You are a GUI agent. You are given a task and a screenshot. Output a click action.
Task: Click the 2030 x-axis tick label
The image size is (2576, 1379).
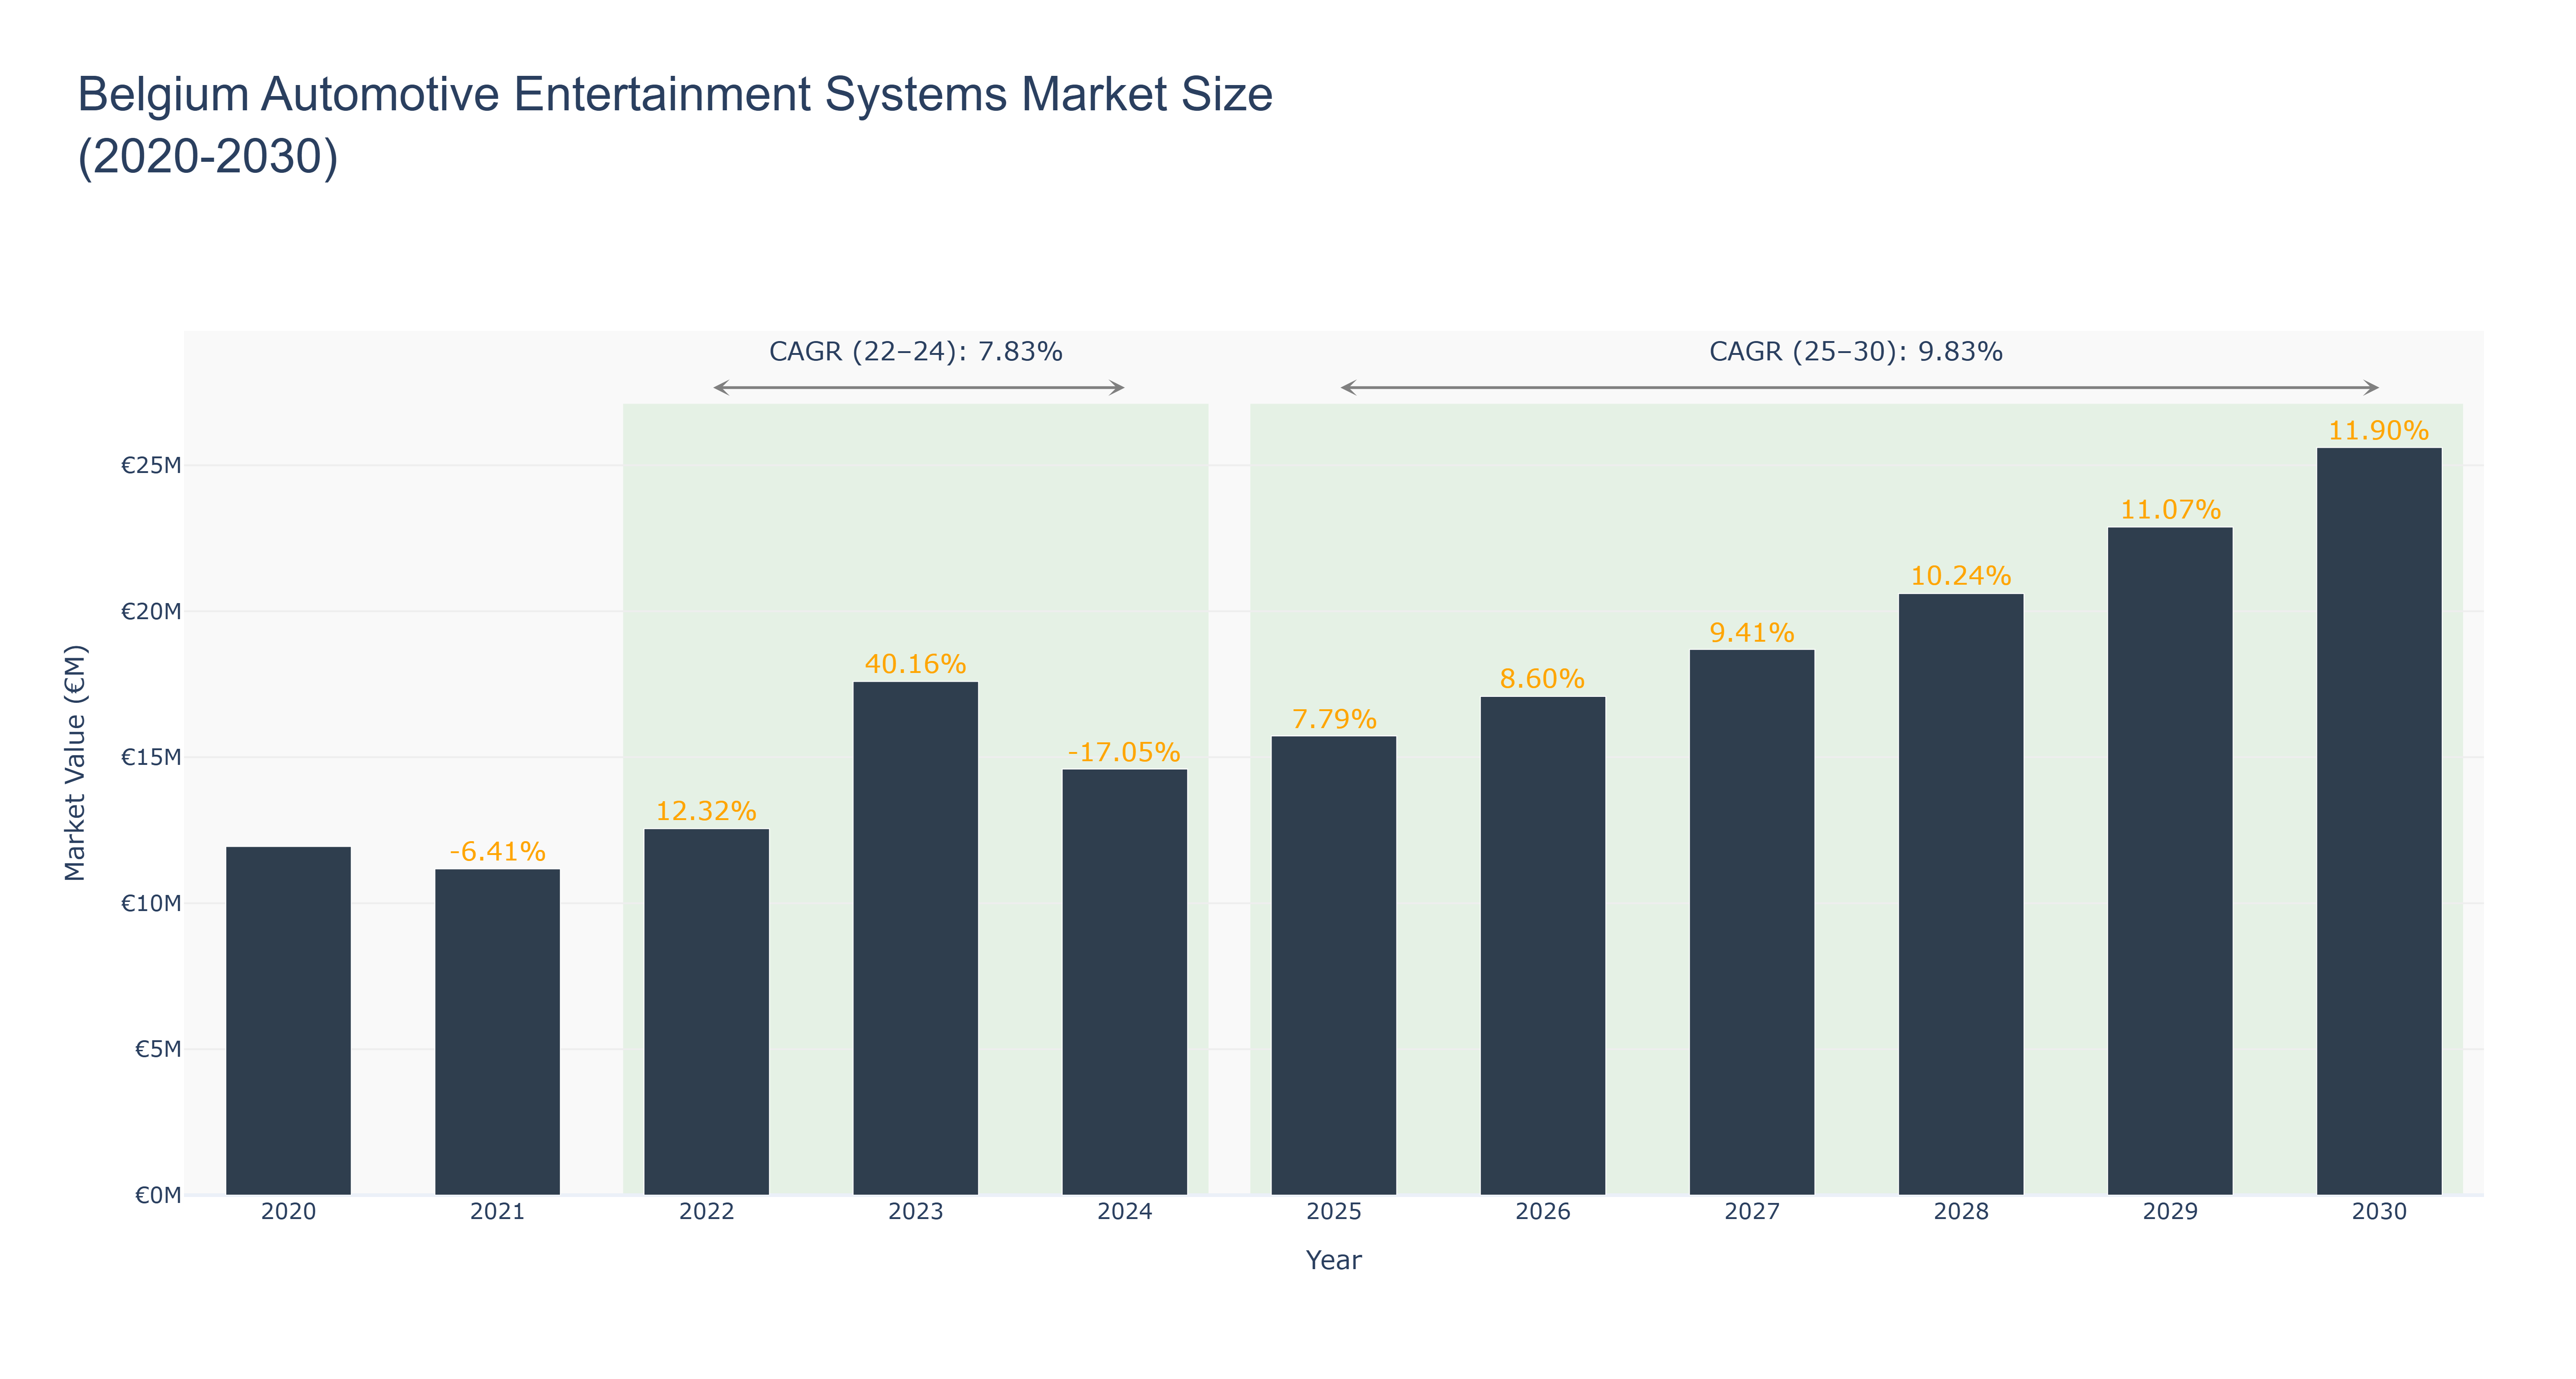[x=2378, y=1211]
